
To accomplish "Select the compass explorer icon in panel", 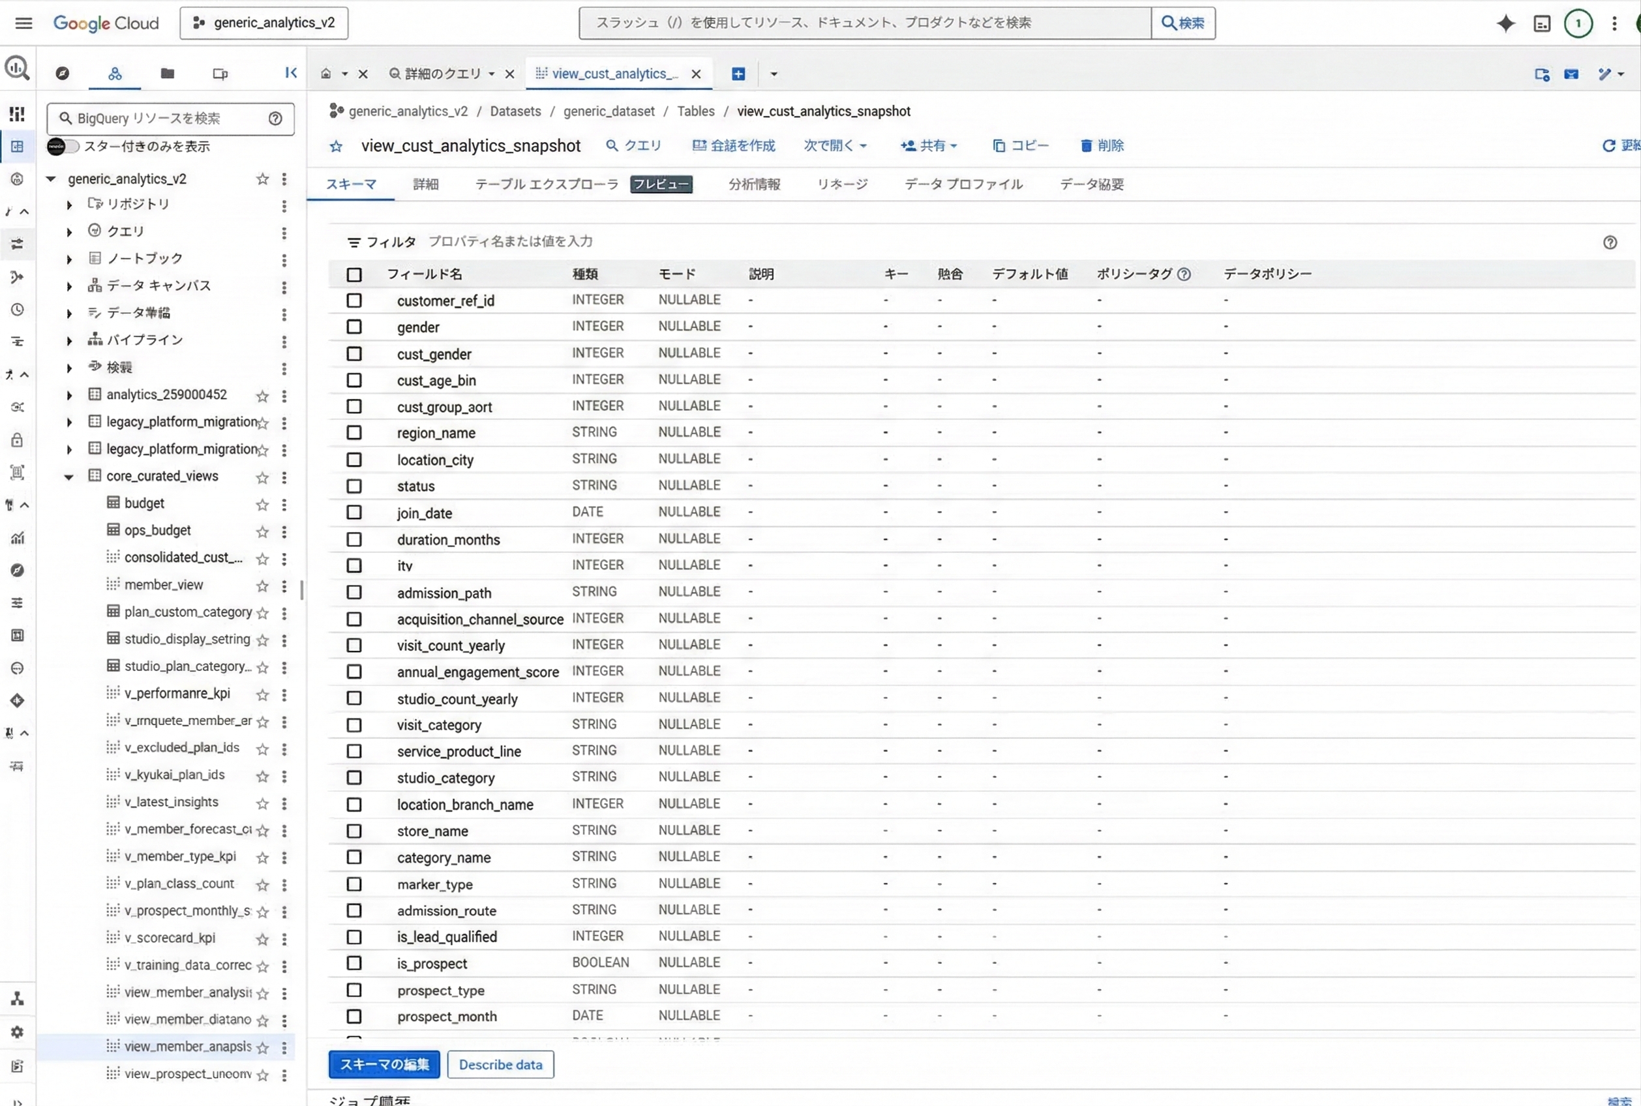I will pyautogui.click(x=63, y=73).
